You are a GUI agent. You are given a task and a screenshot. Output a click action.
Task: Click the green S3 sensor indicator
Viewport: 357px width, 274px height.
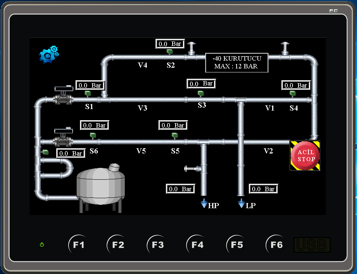(x=200, y=93)
